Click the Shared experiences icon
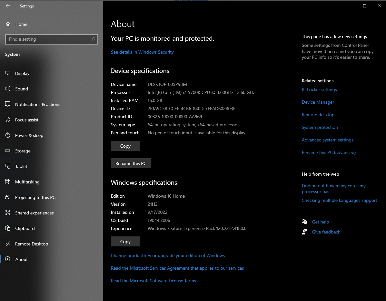Viewport: 386px width, 301px height. click(x=8, y=213)
